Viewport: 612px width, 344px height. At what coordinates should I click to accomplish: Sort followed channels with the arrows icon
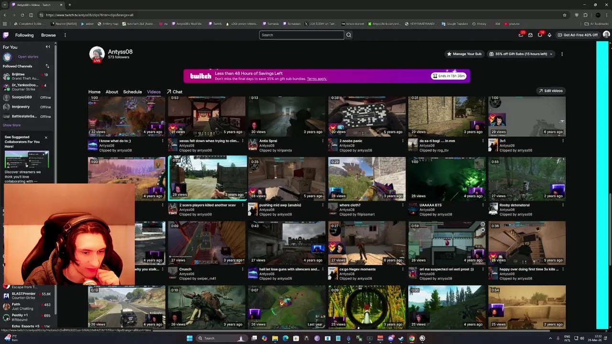pyautogui.click(x=47, y=66)
